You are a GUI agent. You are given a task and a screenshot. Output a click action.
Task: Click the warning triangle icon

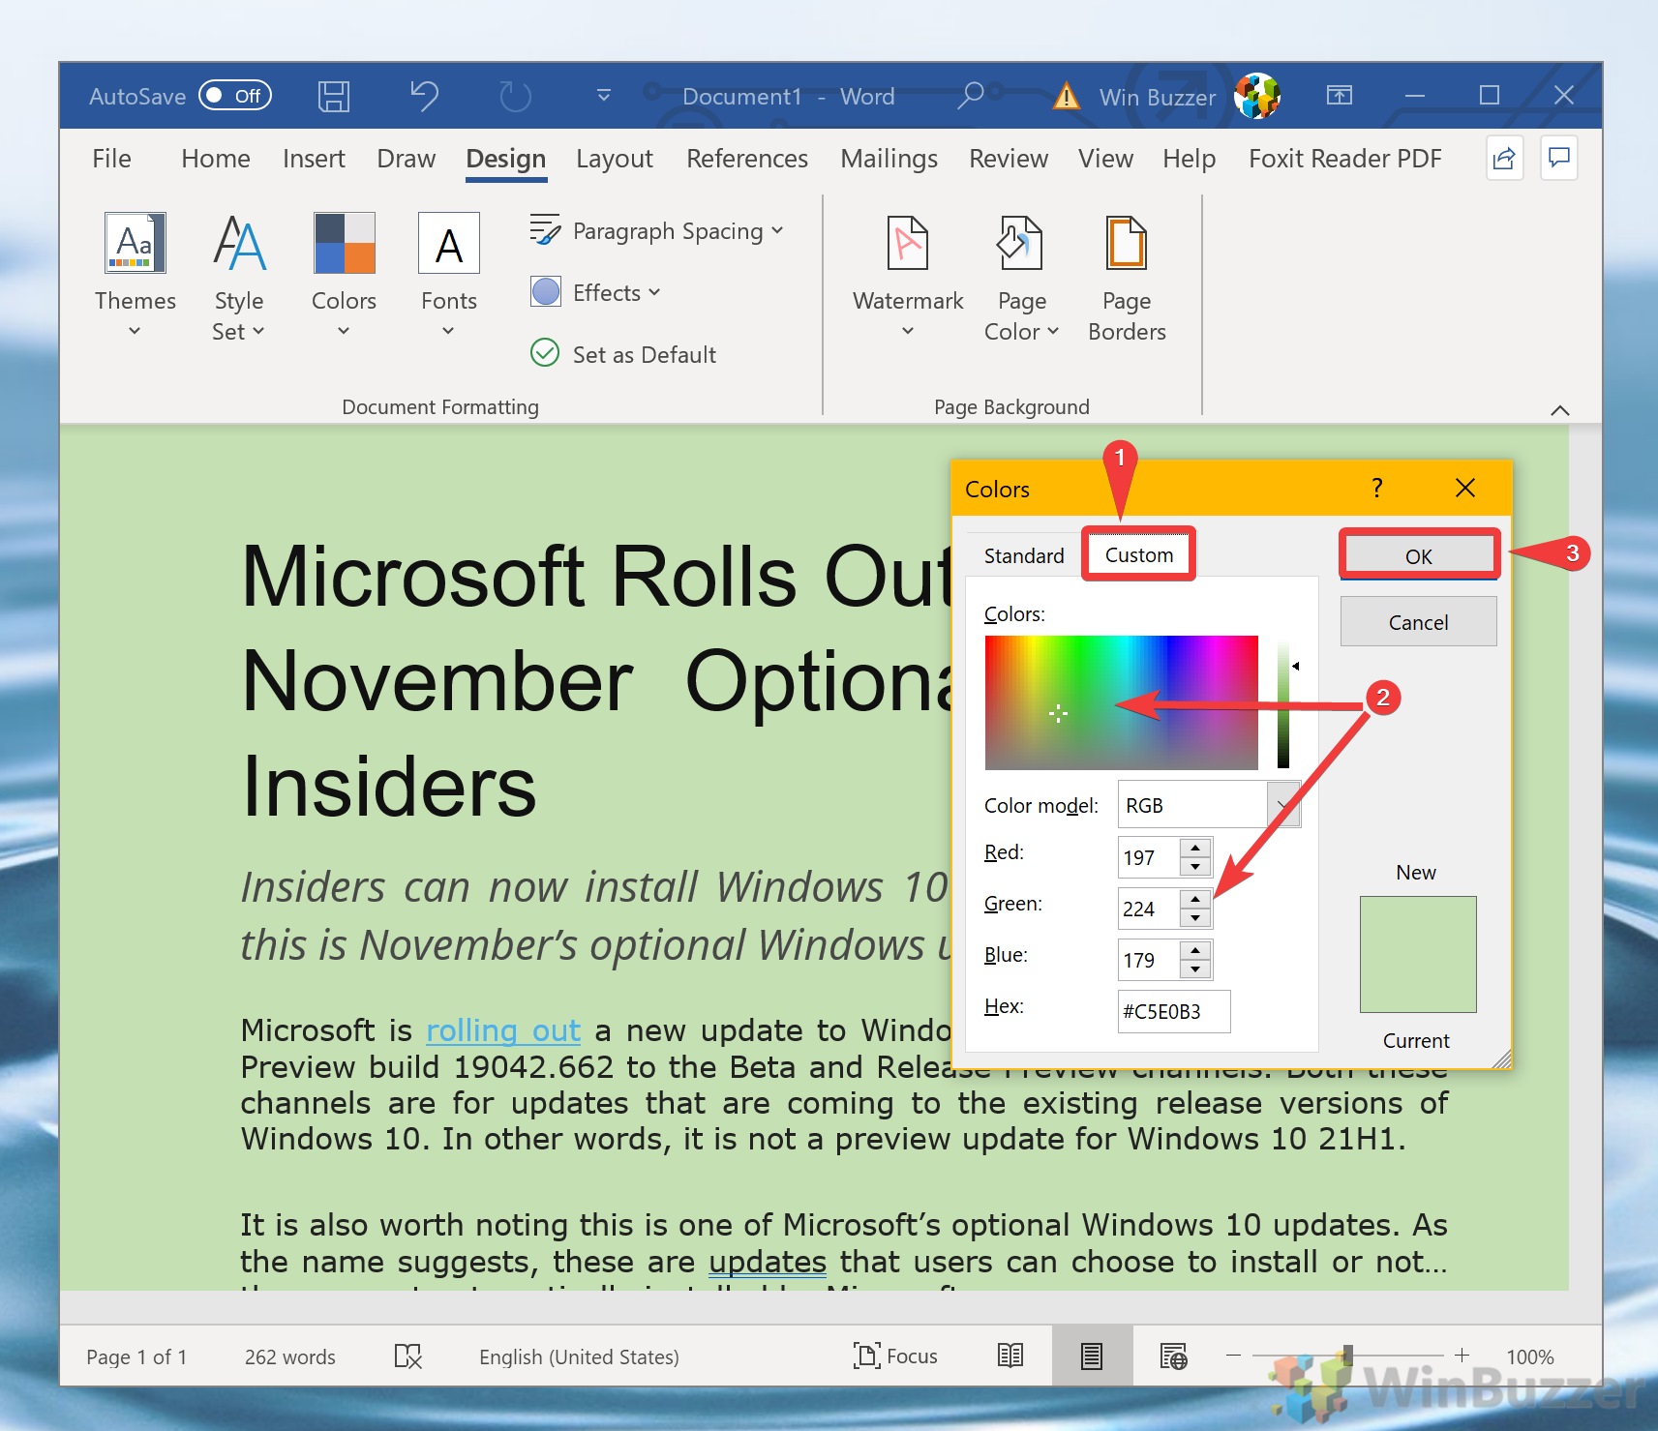1066,96
